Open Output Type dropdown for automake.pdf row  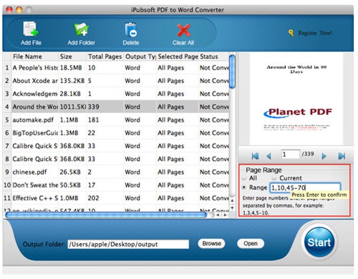(x=140, y=120)
